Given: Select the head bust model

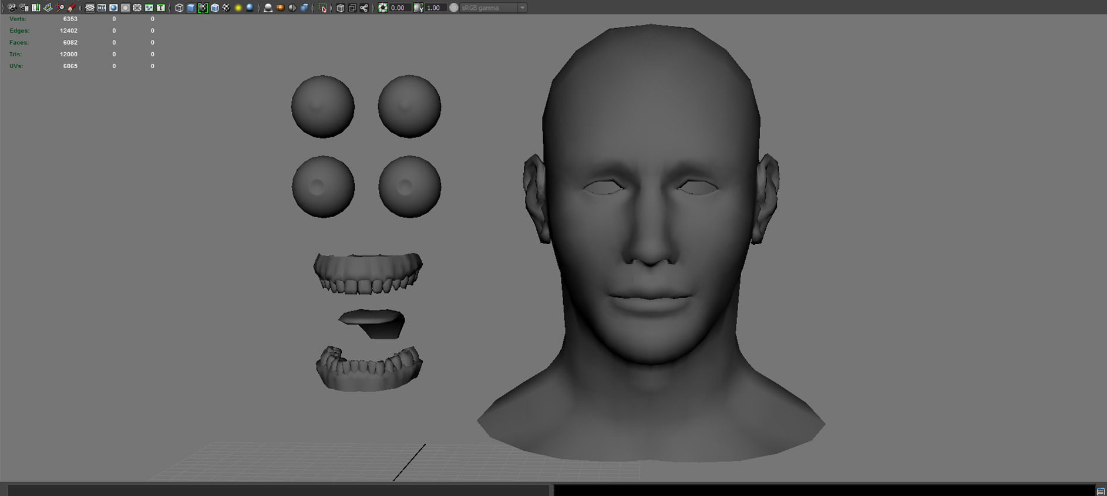Looking at the screenshot, I should coord(651,235).
